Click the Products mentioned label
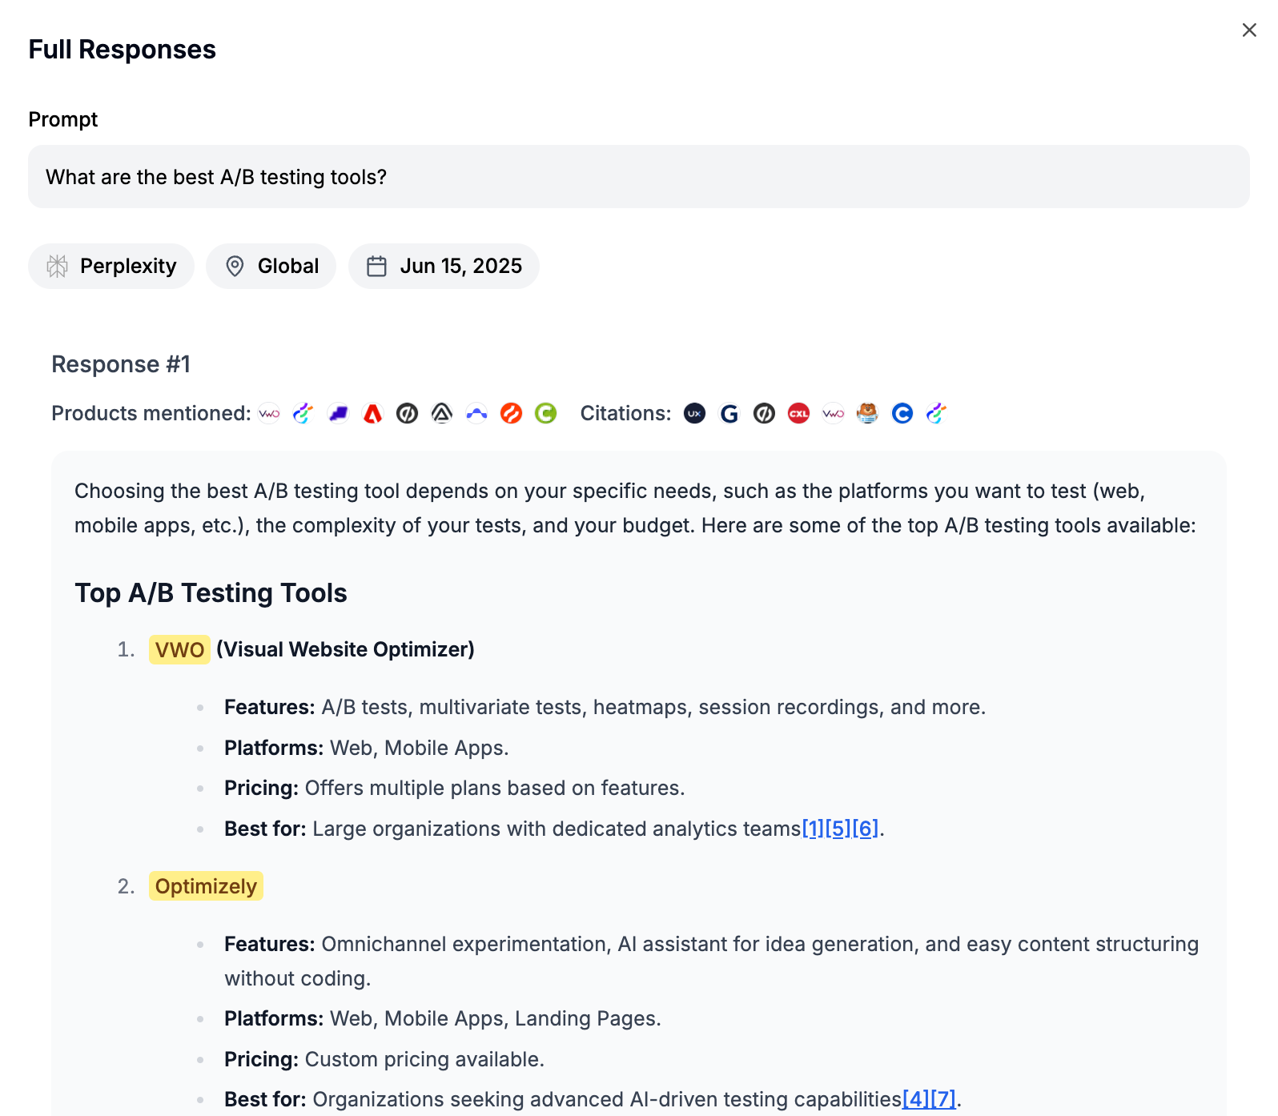The image size is (1278, 1116). pyautogui.click(x=151, y=413)
